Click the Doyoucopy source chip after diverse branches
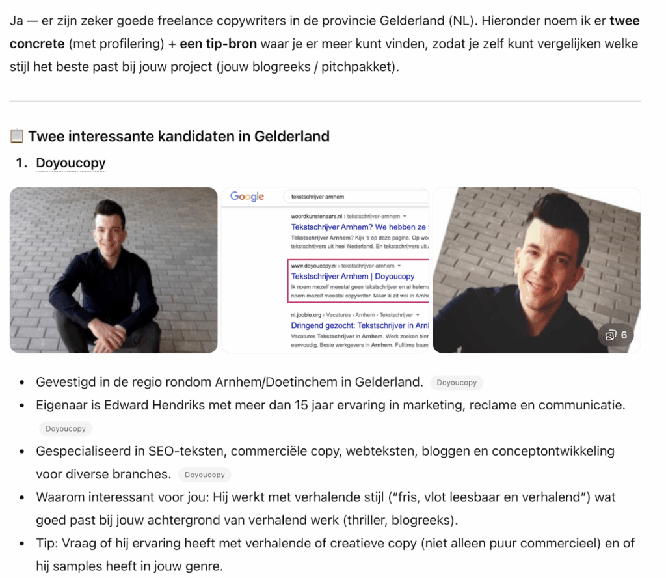The width and height of the screenshot is (666, 578). pyautogui.click(x=204, y=475)
